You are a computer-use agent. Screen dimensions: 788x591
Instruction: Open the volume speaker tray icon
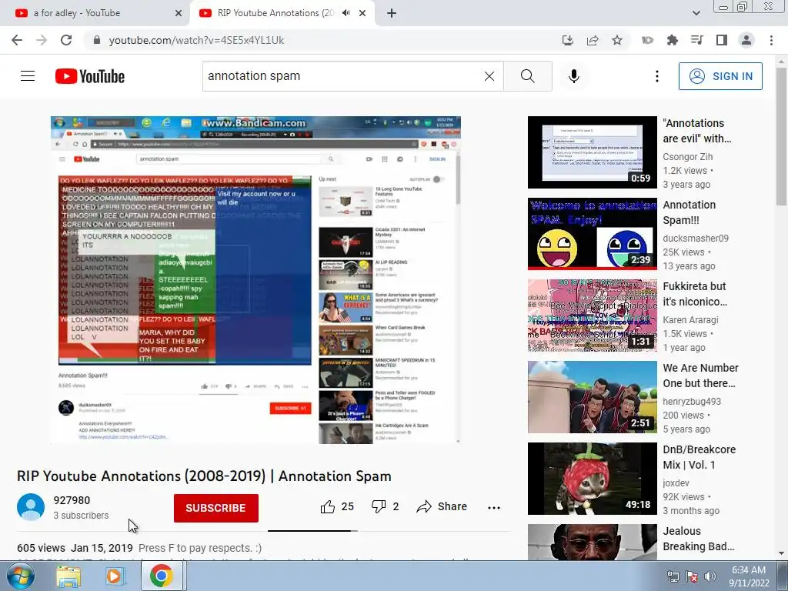click(710, 577)
